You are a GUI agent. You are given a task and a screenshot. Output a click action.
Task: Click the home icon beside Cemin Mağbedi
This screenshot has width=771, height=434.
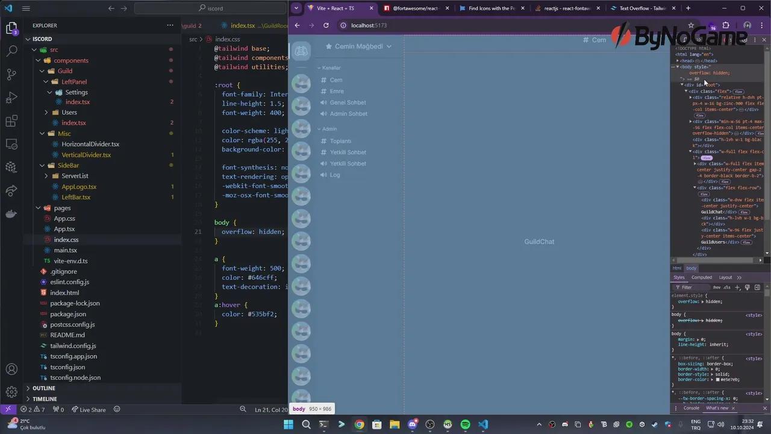(x=329, y=46)
